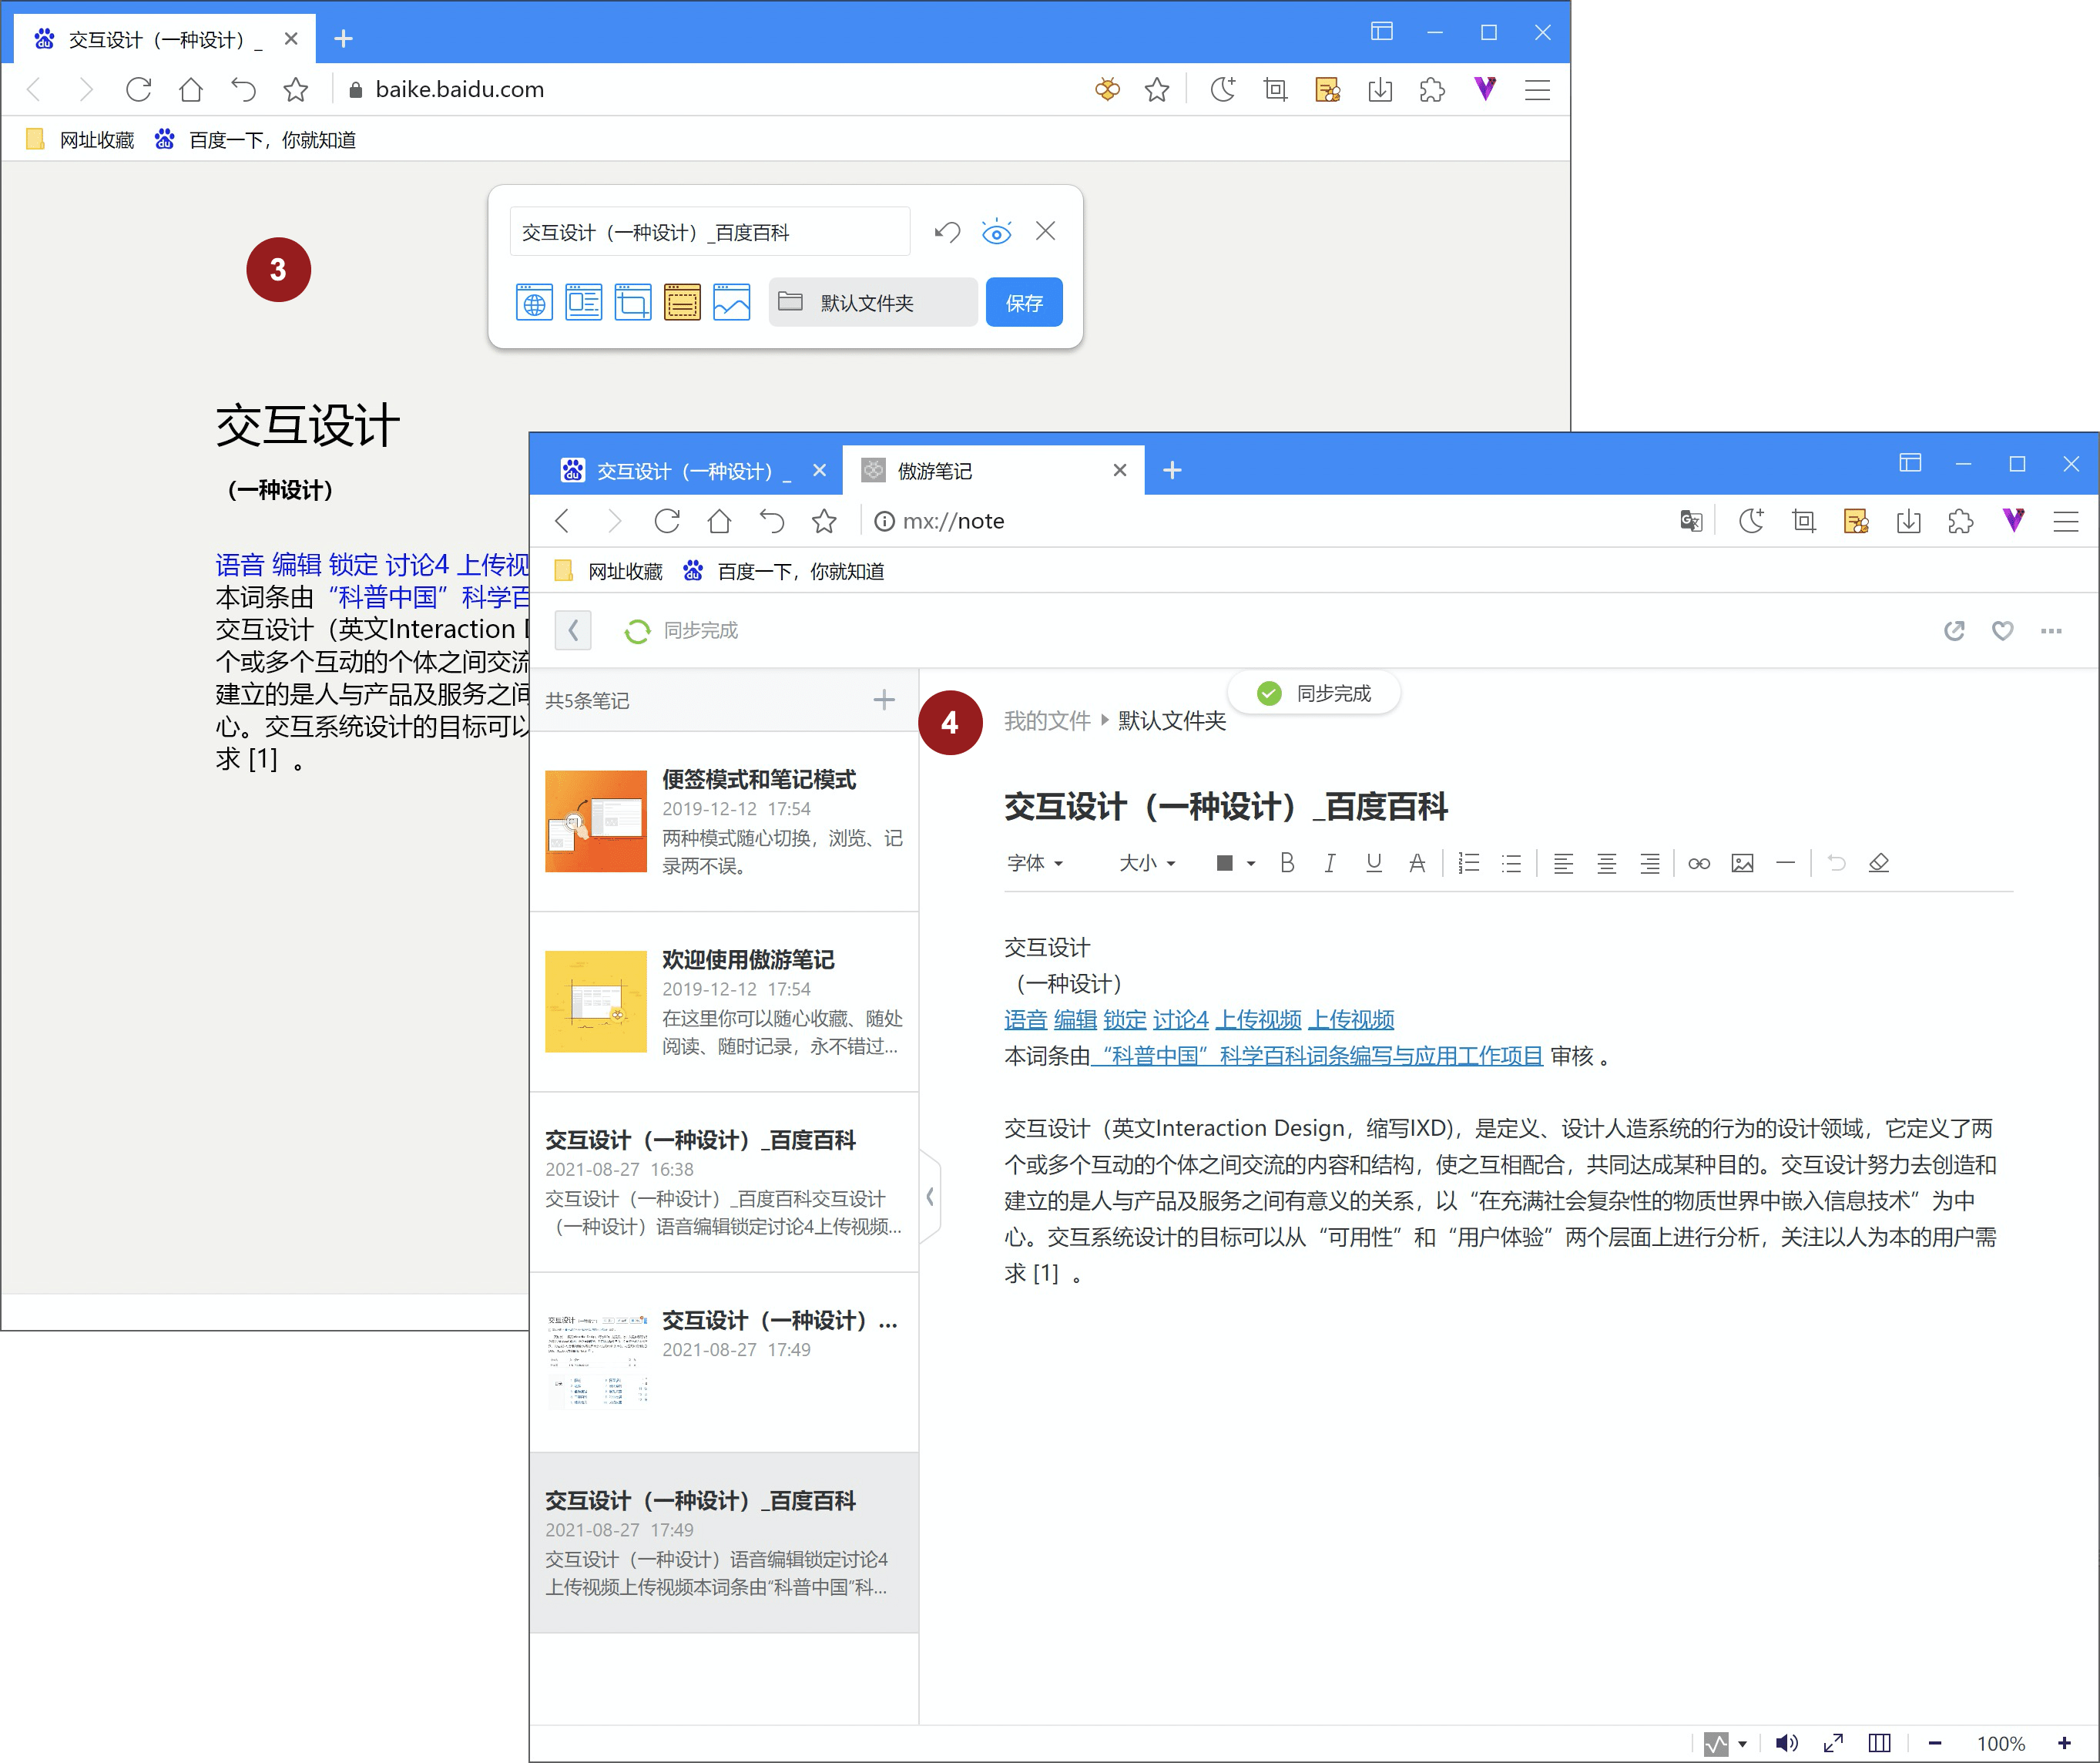The image size is (2100, 1763).
Task: Insert a bulleted list
Action: 1511,863
